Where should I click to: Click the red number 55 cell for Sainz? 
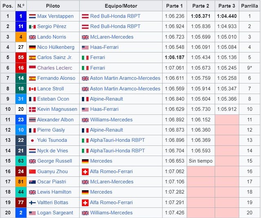pyautogui.click(x=21, y=57)
